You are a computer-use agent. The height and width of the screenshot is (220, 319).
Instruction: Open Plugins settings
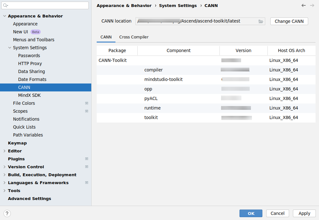16,159
